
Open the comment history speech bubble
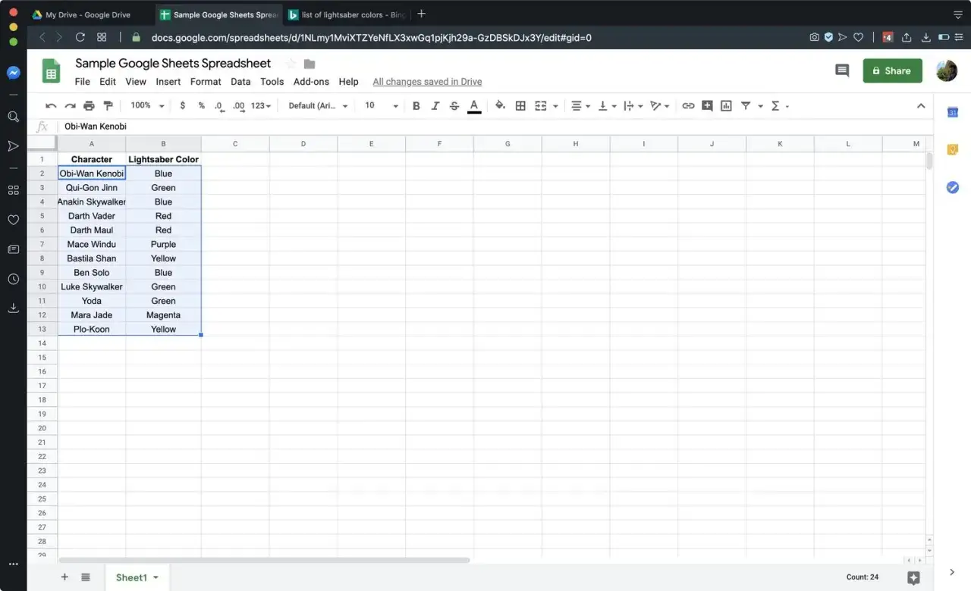tap(842, 70)
